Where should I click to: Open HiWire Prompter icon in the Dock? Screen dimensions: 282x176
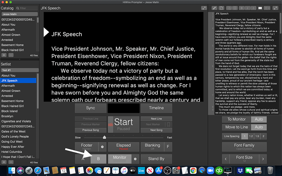click(228, 170)
